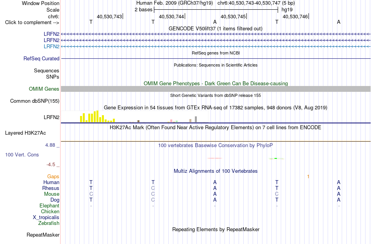
Task: Click the -4.5 PhyloP lower scale value
Action: (x=51, y=165)
